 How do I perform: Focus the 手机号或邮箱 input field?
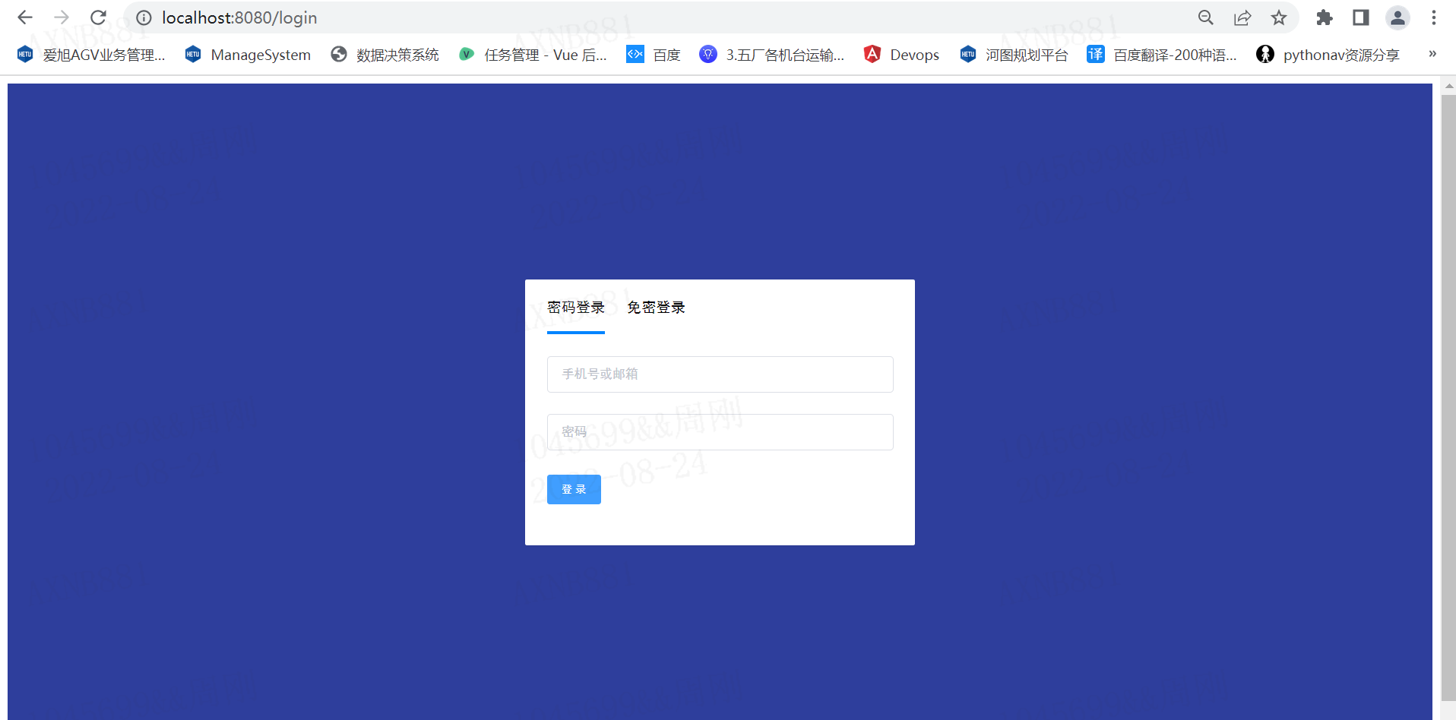(x=720, y=374)
